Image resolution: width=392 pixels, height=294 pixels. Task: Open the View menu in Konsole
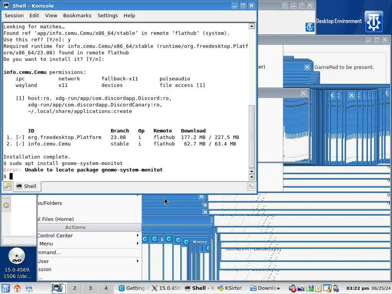(51, 15)
